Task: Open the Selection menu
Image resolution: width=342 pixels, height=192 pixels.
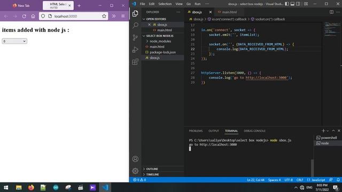Action: point(165,4)
